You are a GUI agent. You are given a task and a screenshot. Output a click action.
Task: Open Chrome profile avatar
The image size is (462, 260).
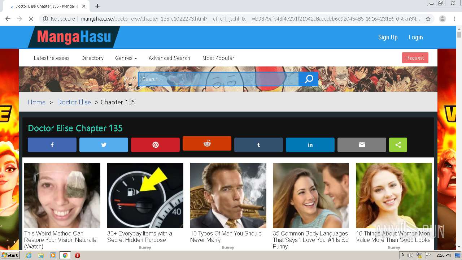coord(443,19)
